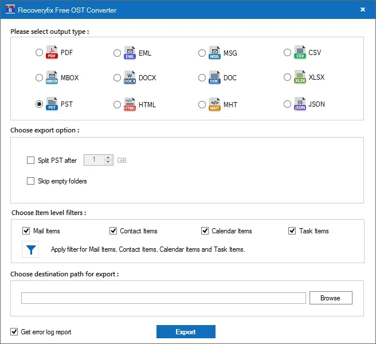Select the PDF output radio button
Screen dimensions: 376x344
point(39,52)
